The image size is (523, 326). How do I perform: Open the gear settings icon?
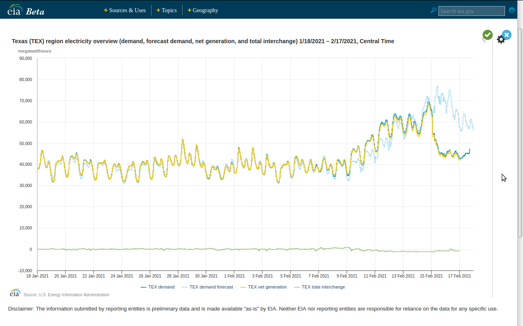[501, 40]
